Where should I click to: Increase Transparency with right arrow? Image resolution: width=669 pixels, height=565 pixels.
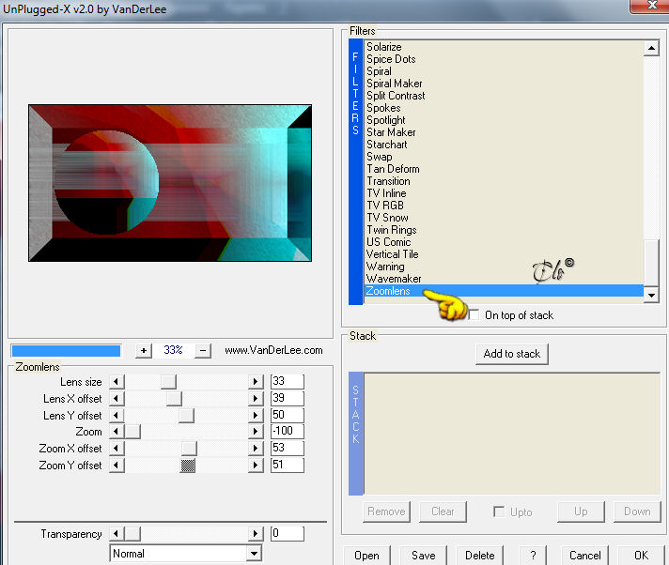pyautogui.click(x=256, y=533)
